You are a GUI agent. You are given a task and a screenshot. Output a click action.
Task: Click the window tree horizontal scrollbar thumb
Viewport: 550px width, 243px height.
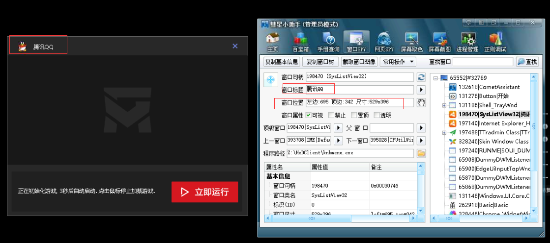449,218
